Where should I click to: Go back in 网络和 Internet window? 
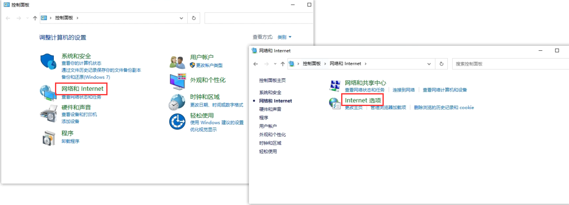pos(256,64)
